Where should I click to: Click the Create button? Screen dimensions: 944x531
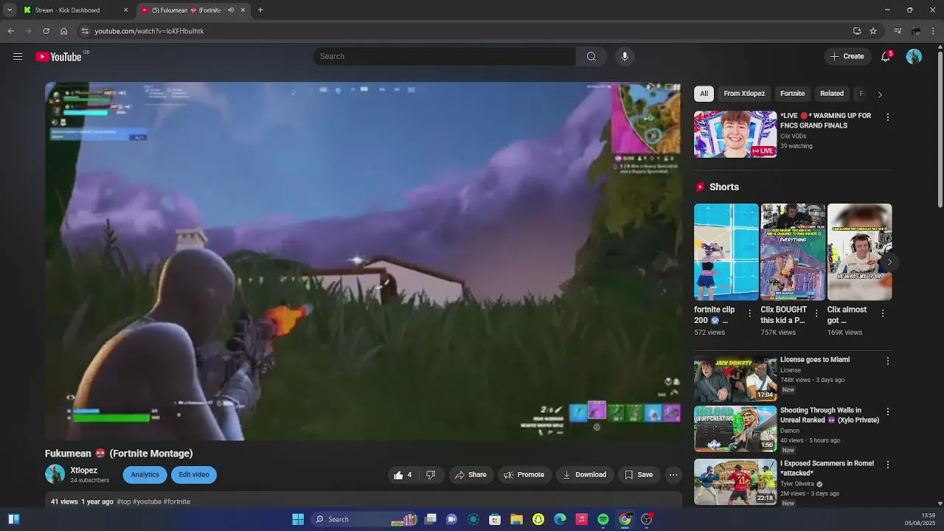click(x=847, y=57)
